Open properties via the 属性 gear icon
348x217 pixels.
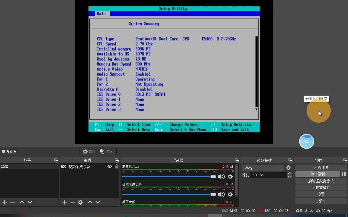(x=85, y=151)
